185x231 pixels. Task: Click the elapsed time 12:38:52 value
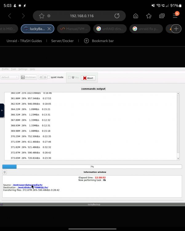(100, 177)
